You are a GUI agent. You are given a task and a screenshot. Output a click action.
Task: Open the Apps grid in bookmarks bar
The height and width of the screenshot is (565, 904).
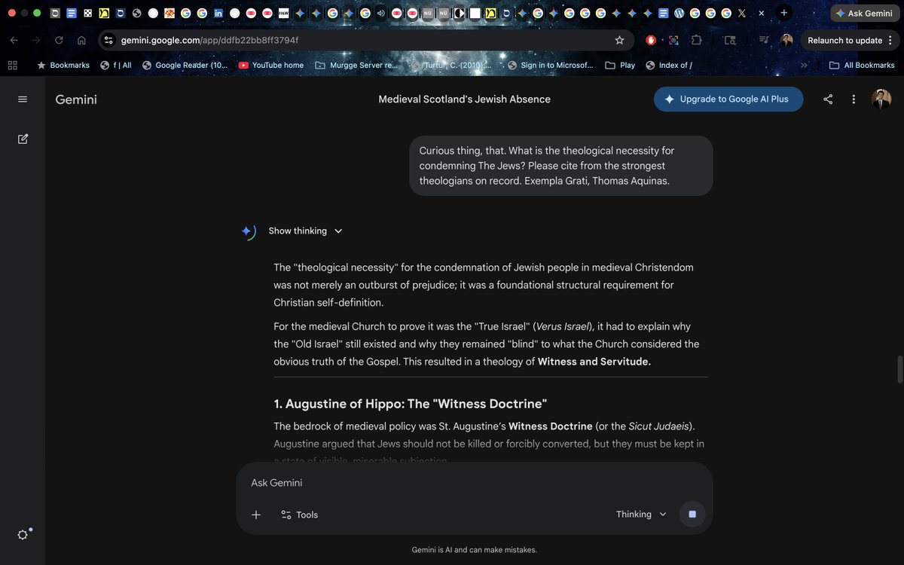tap(12, 66)
